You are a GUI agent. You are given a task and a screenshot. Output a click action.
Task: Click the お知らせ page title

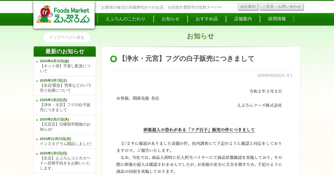coord(200,36)
